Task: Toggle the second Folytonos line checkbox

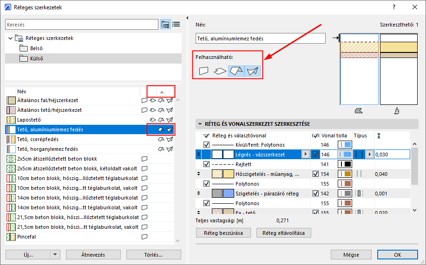Action: click(x=206, y=203)
